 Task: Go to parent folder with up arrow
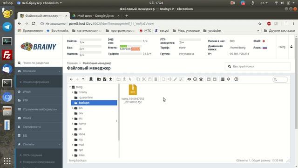[83, 79]
